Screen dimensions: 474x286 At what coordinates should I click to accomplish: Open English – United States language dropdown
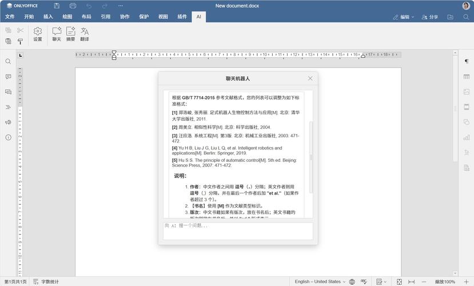click(x=320, y=281)
